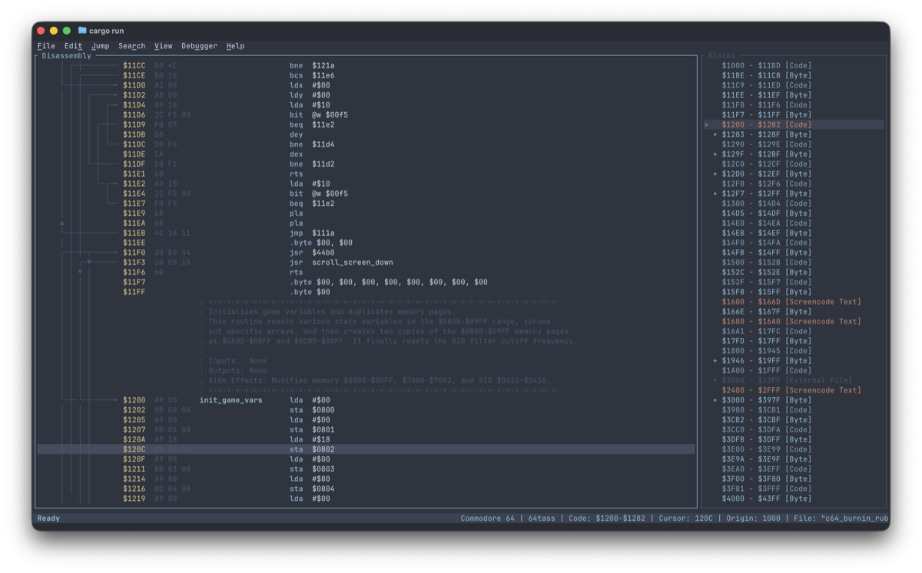Viewport: 922px width, 573px height.
Task: Click the lda #$80 line at $1214
Action: point(310,479)
